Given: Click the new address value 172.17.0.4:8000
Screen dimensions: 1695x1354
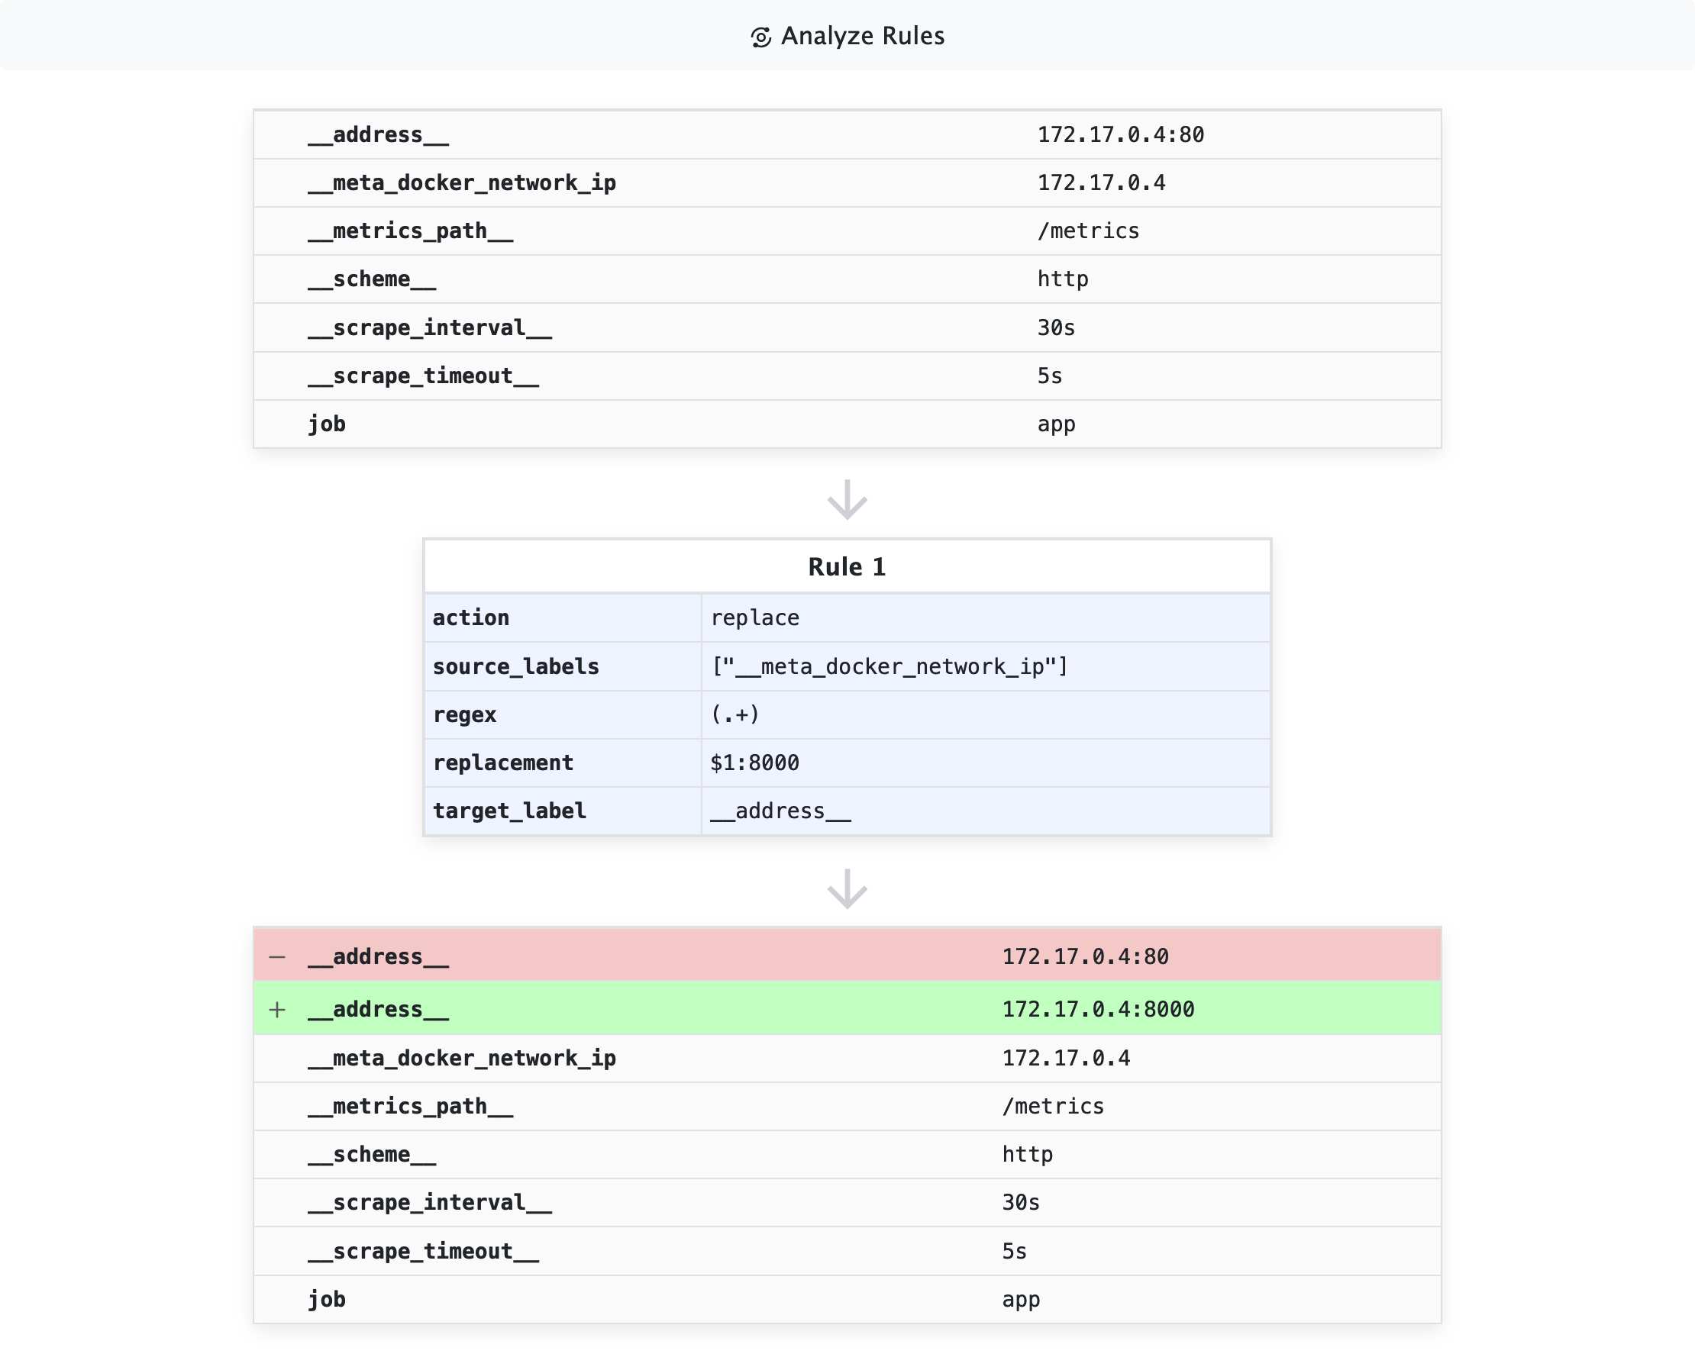Looking at the screenshot, I should point(1097,1009).
